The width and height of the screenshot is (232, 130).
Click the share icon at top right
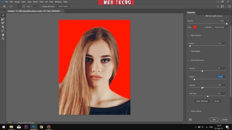(229, 6)
